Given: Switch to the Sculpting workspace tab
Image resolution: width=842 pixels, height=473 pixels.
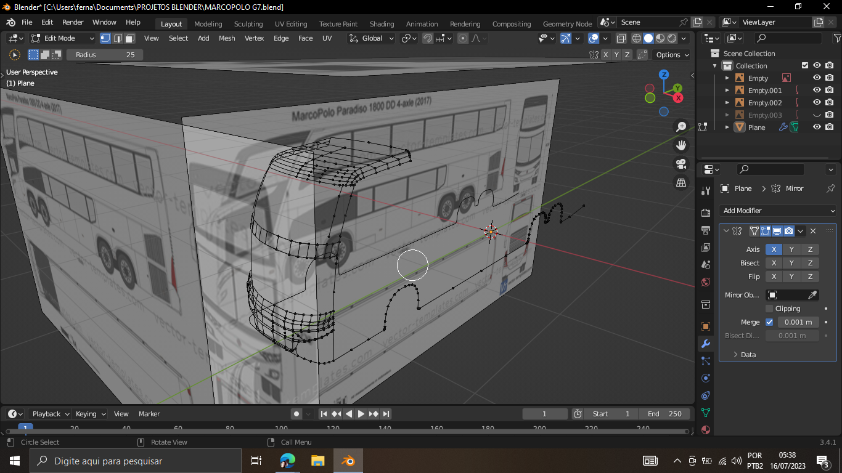Looking at the screenshot, I should pyautogui.click(x=248, y=24).
